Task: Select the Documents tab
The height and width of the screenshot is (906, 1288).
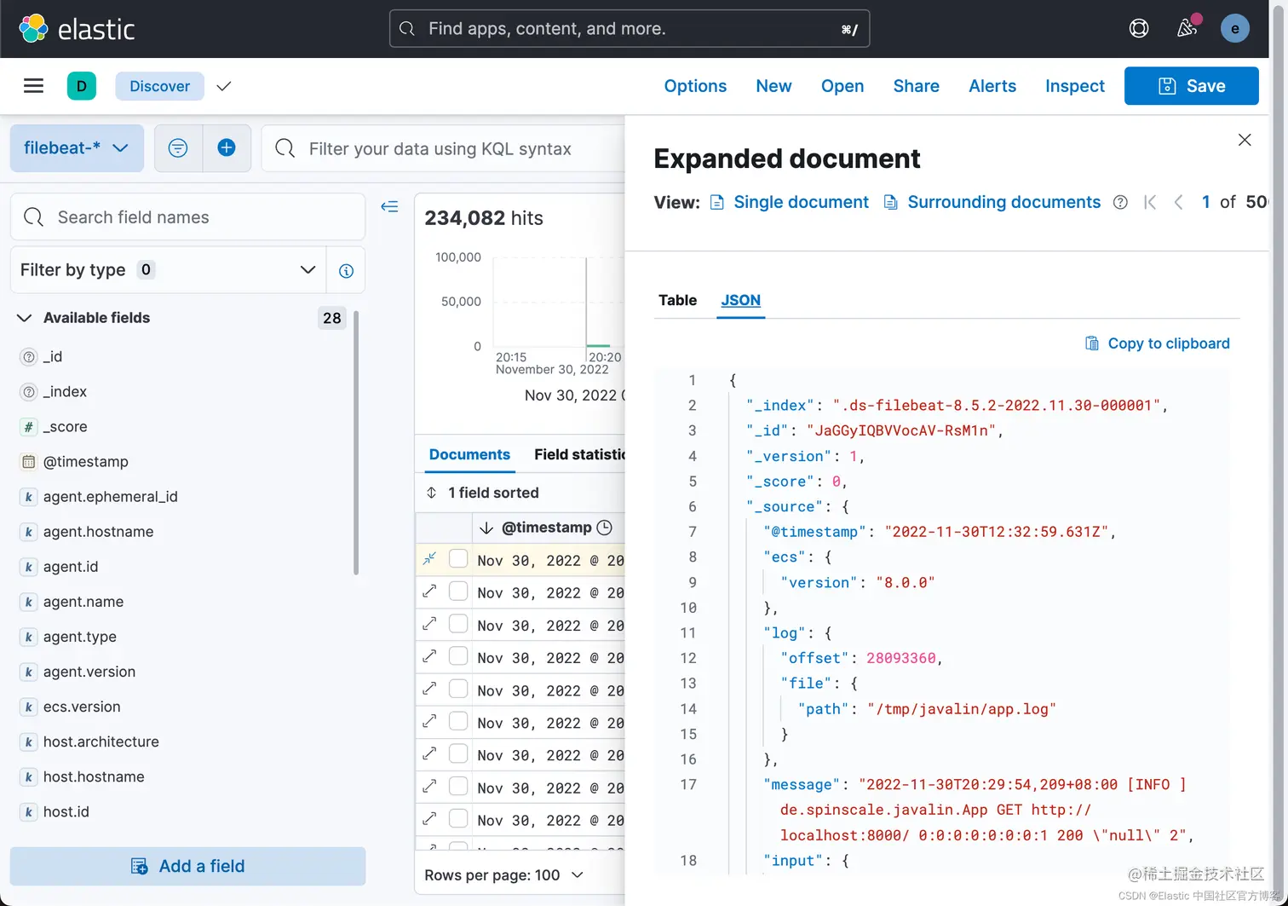Action: (469, 454)
